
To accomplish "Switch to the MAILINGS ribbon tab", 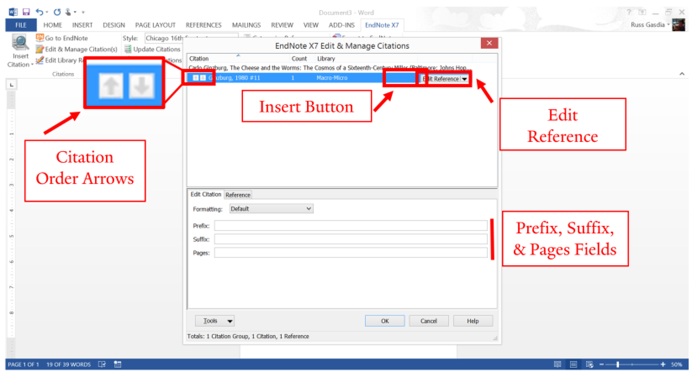I will click(x=246, y=25).
